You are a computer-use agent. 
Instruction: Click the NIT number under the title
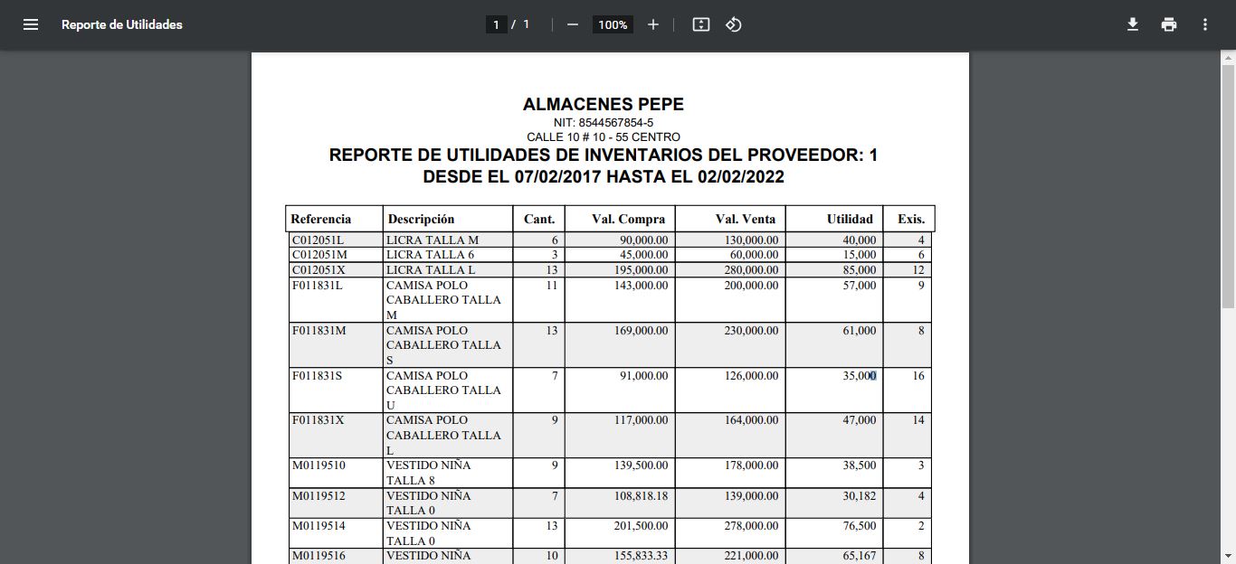(x=603, y=122)
